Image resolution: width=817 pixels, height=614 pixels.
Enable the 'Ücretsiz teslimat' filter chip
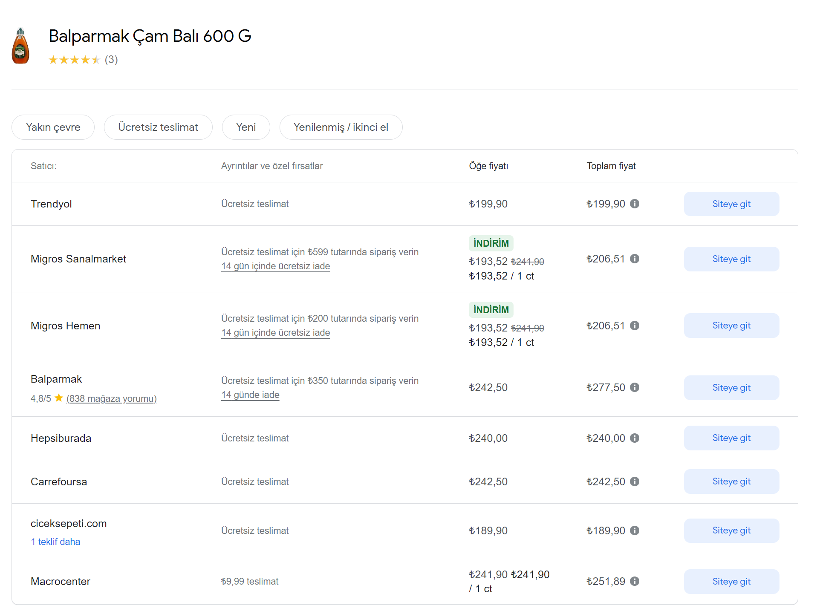[158, 127]
